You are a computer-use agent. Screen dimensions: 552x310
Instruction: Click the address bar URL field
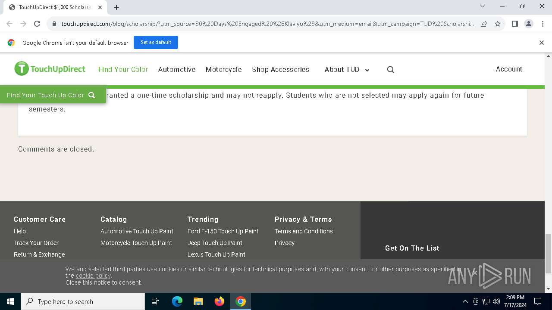point(267,24)
